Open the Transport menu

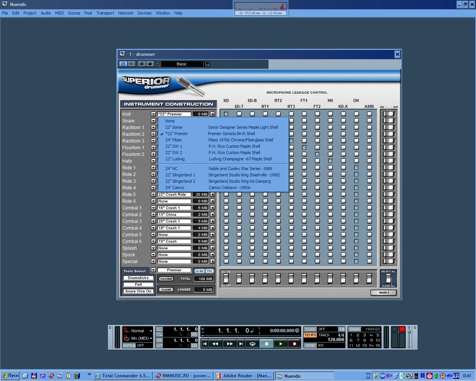coord(105,13)
